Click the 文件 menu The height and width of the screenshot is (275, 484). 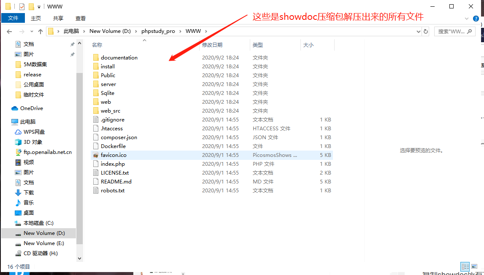[13, 18]
